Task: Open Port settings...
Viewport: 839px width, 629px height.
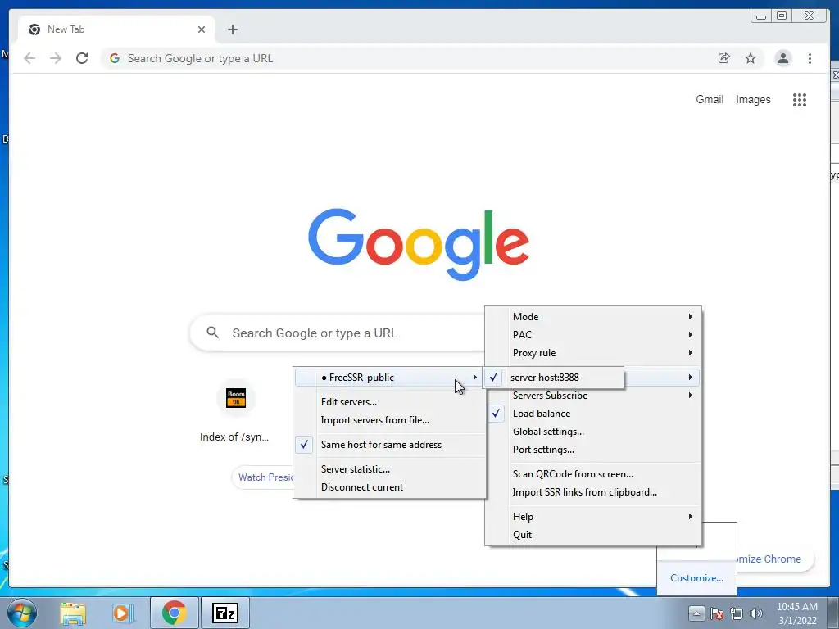Action: (593, 450)
